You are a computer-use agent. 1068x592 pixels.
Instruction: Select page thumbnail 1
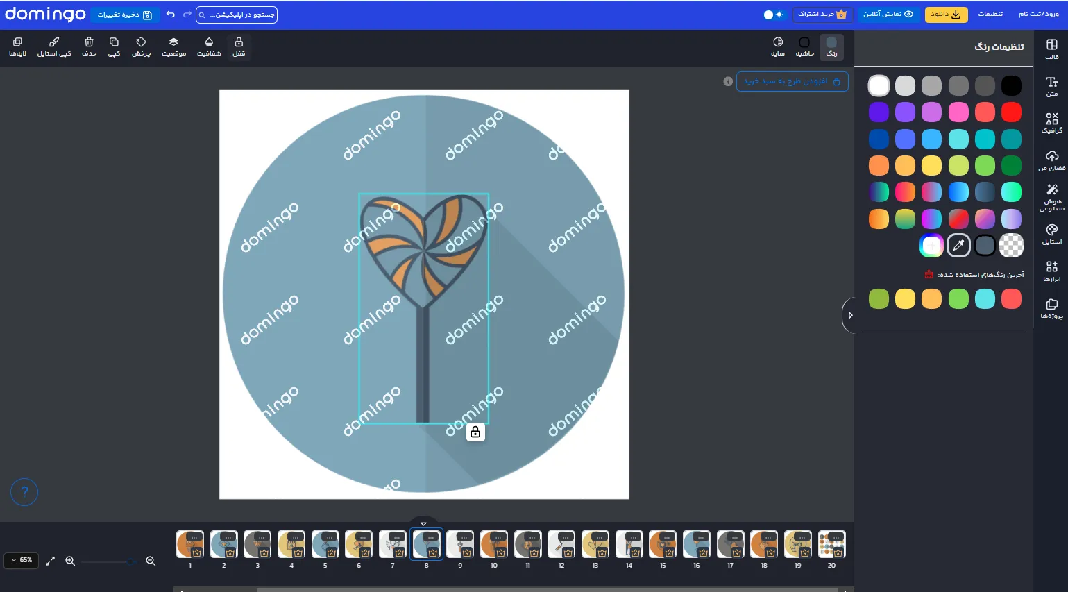(x=190, y=544)
